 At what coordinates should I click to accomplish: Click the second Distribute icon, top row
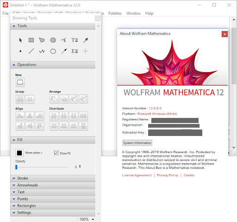point(64,116)
